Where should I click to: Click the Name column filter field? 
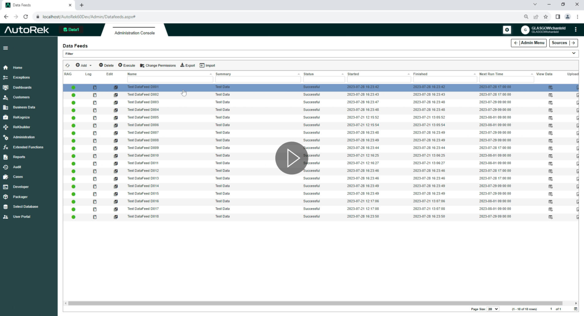click(170, 80)
